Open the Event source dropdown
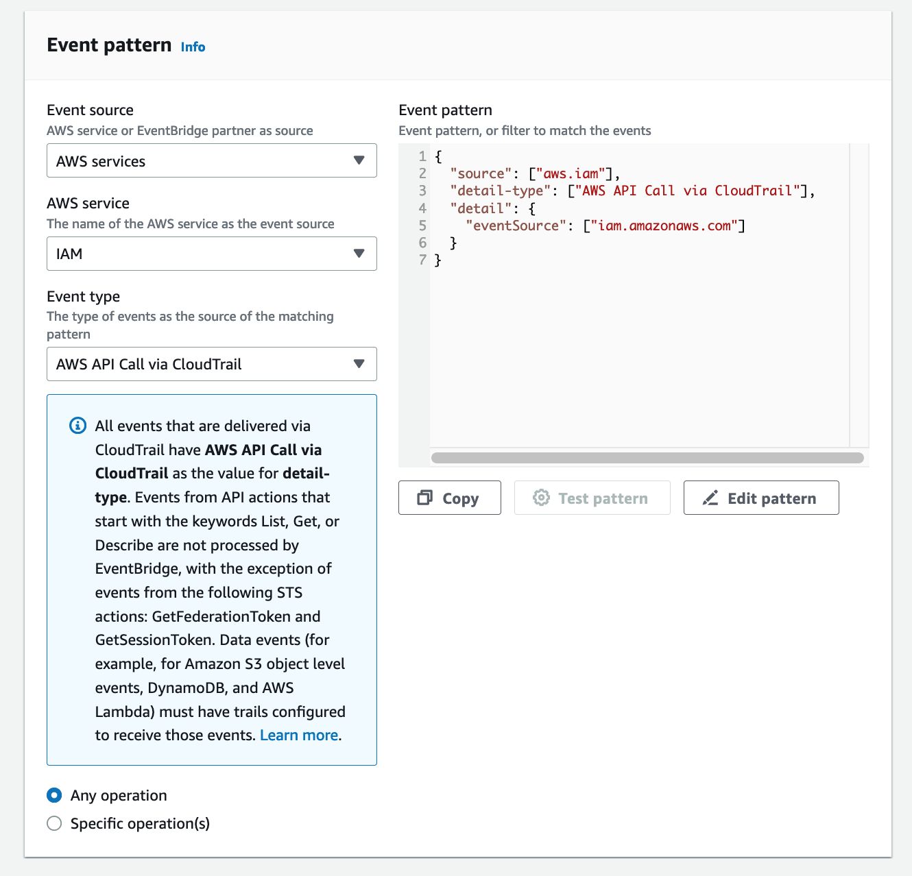Screen dimensions: 912x876 click(211, 160)
